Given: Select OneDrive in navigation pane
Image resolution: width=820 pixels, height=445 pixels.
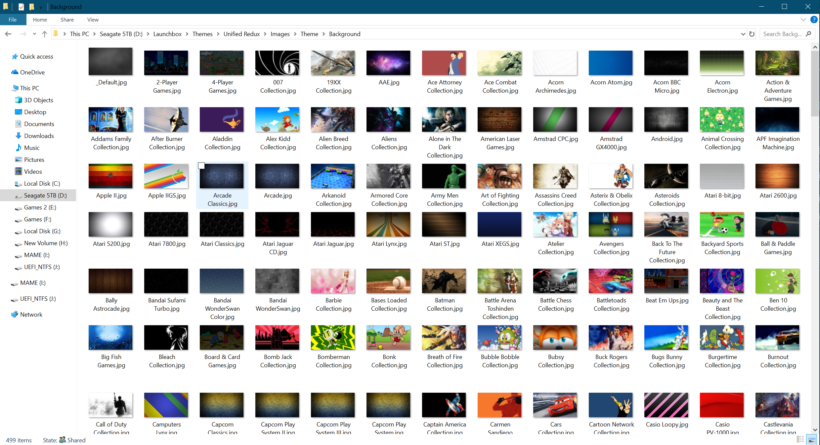Looking at the screenshot, I should point(32,72).
